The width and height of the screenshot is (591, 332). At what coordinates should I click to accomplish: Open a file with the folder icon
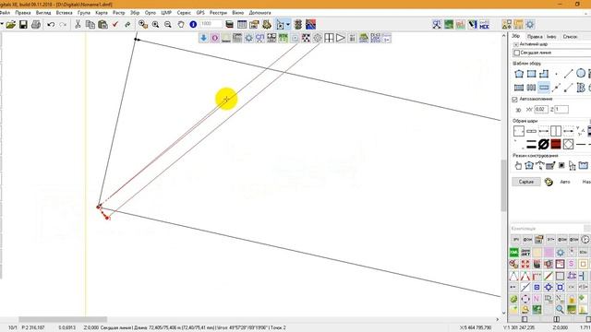pyautogui.click(x=11, y=25)
